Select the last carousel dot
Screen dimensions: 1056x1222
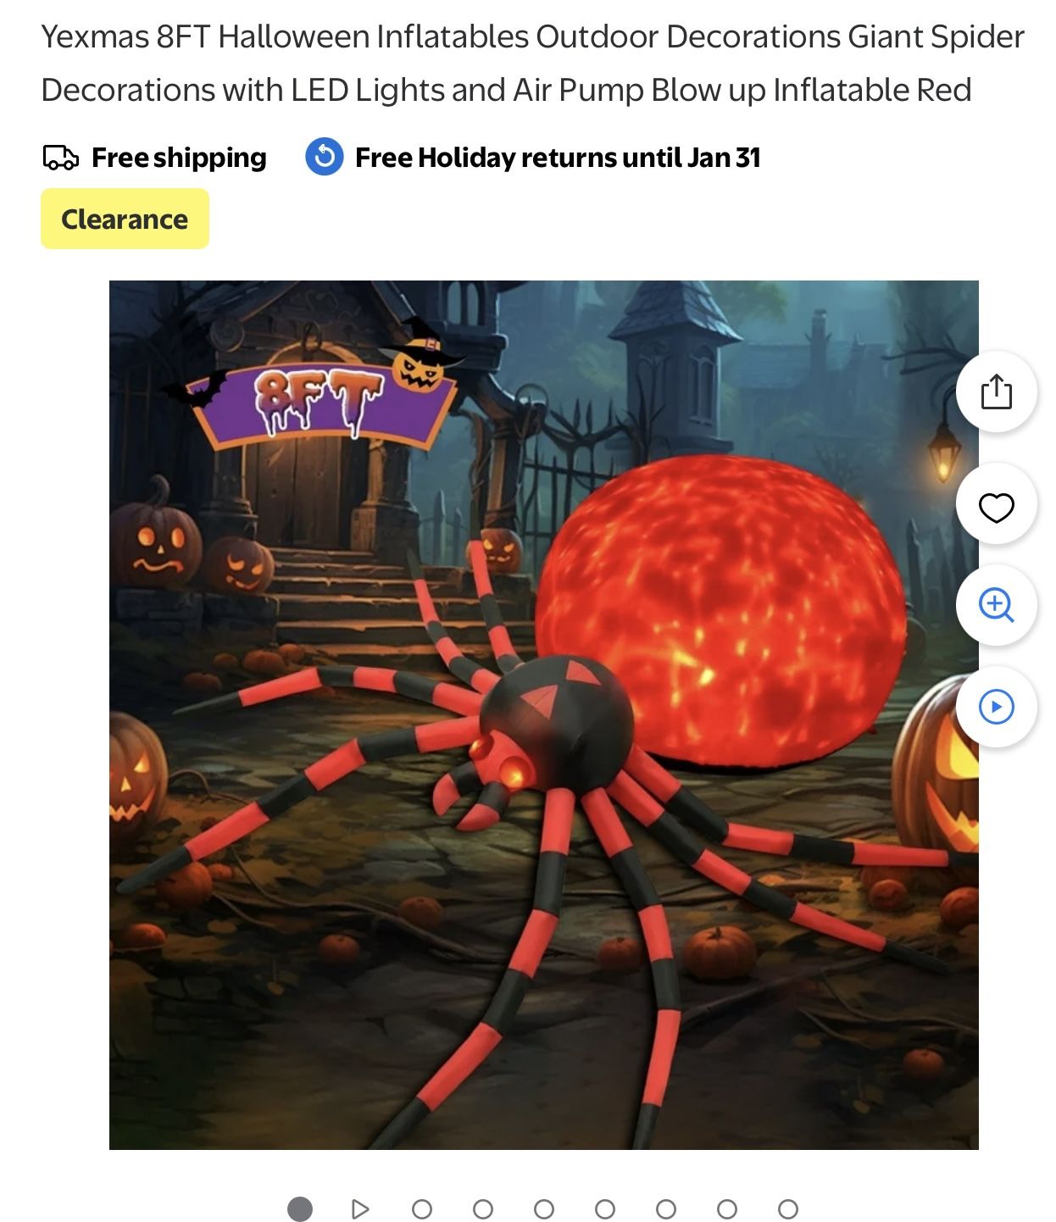788,1208
